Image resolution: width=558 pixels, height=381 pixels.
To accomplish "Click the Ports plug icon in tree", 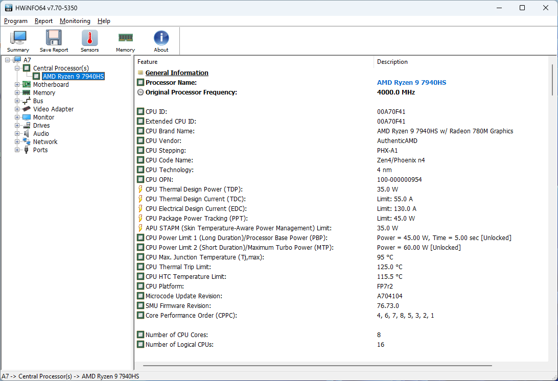I will click(x=27, y=150).
